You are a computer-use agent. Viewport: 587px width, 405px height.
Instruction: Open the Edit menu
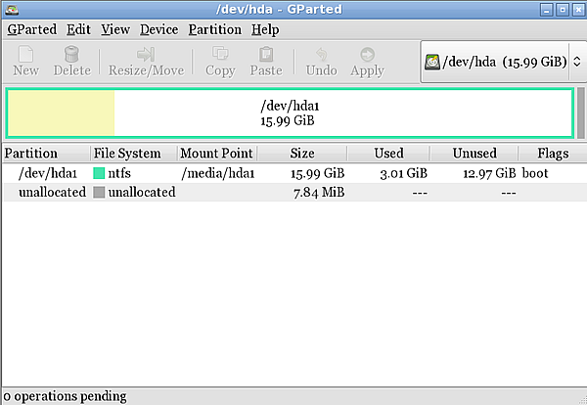click(78, 29)
